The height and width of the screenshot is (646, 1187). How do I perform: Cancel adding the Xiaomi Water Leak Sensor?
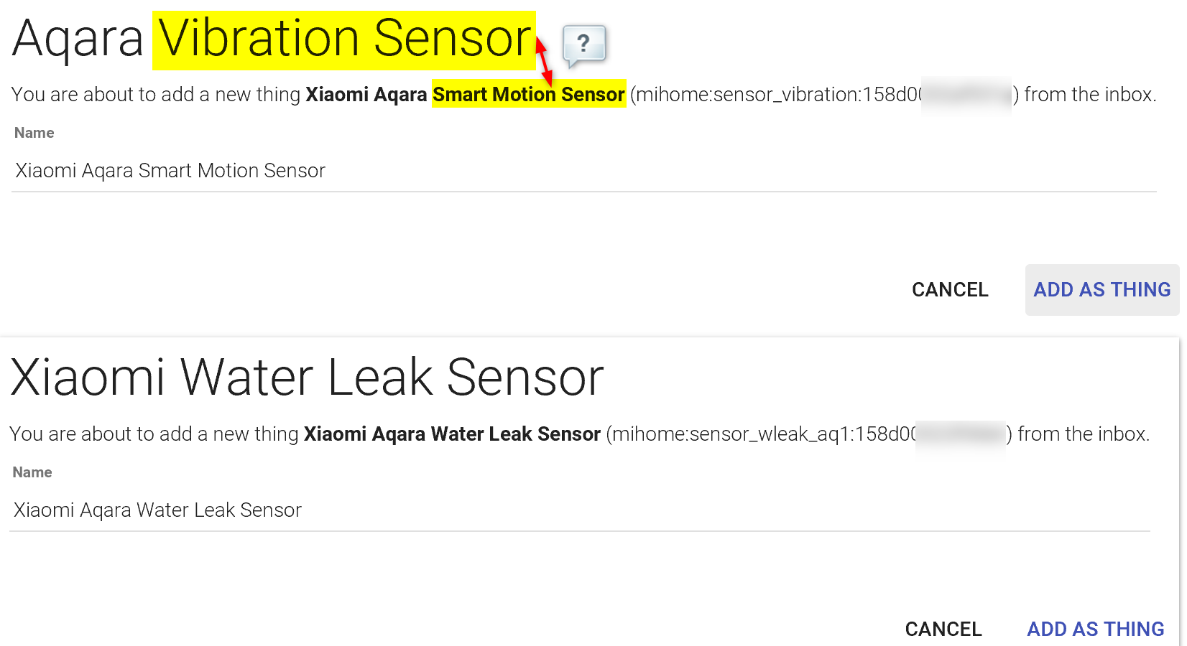943,629
